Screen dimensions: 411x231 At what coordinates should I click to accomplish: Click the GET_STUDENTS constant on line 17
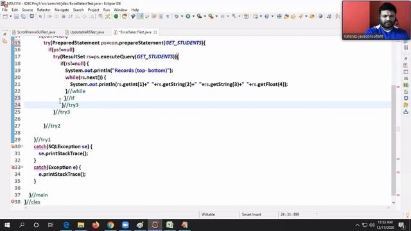[155, 56]
